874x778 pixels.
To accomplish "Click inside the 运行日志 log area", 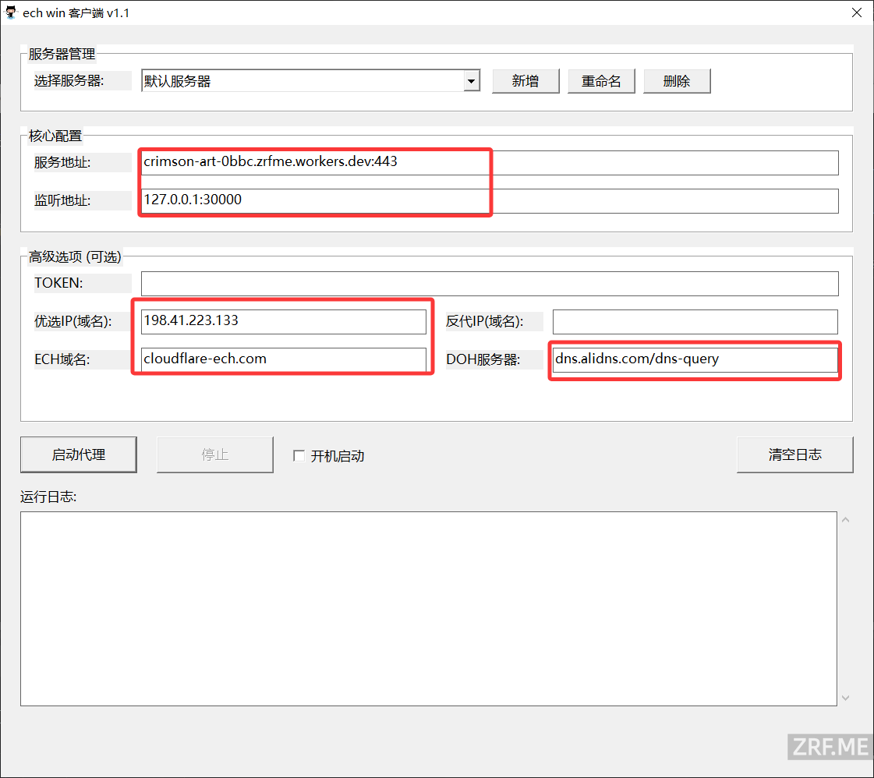I will click(429, 609).
